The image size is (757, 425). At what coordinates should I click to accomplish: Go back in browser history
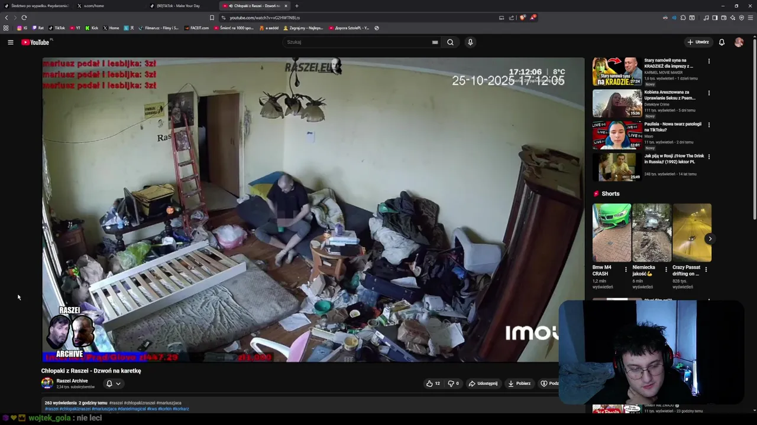tap(7, 18)
